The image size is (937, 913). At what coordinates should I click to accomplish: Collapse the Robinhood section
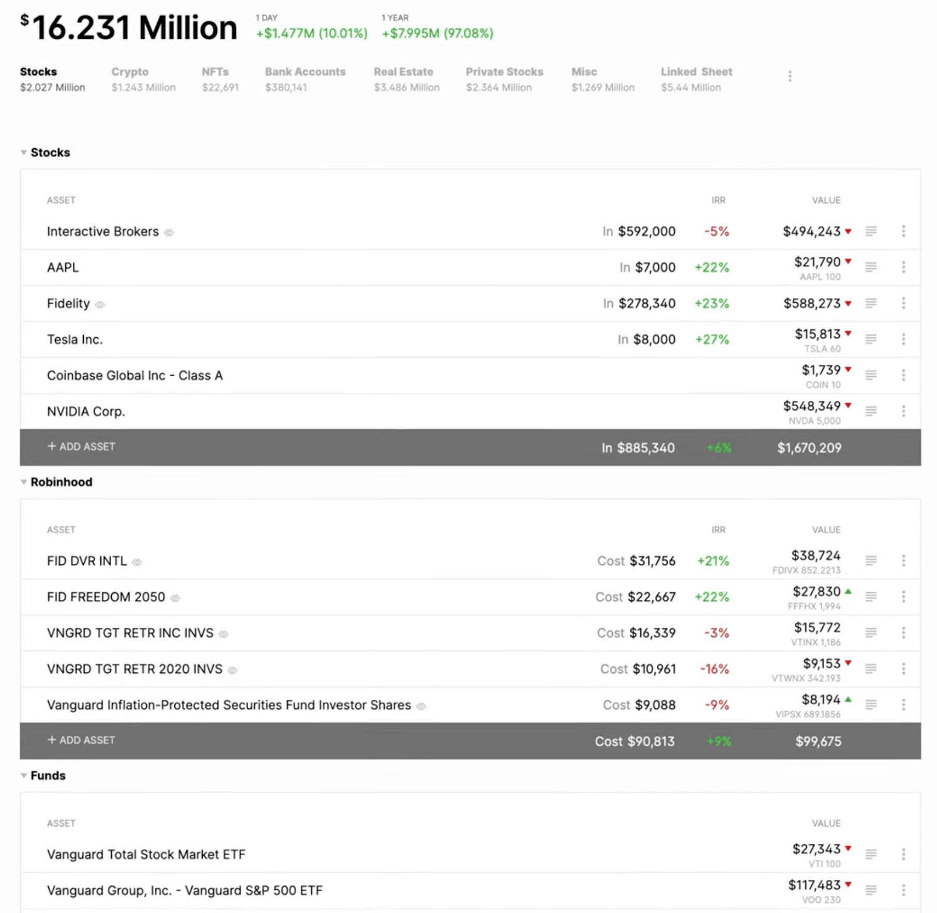[23, 482]
